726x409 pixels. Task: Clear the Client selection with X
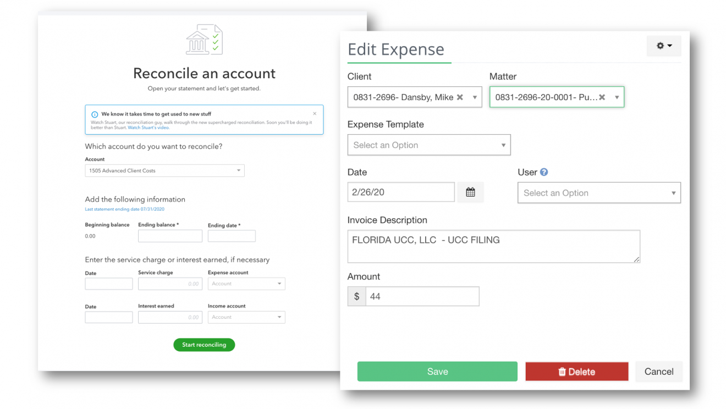[460, 97]
